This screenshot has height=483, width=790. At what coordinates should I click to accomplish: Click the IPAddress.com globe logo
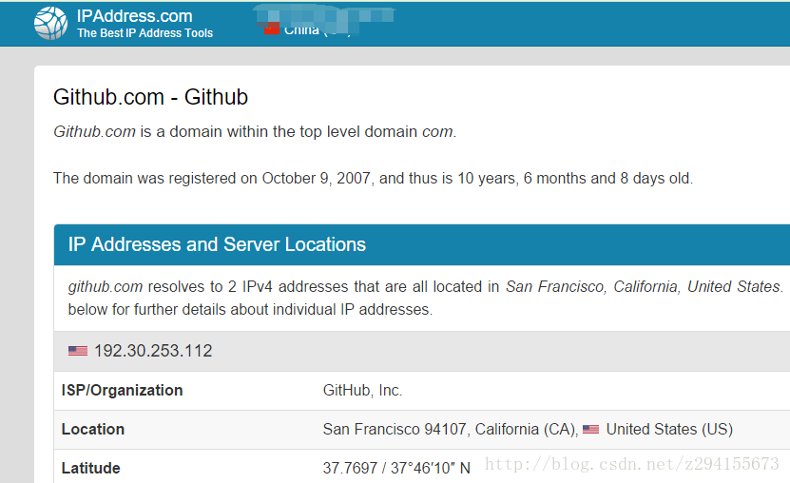point(50,23)
